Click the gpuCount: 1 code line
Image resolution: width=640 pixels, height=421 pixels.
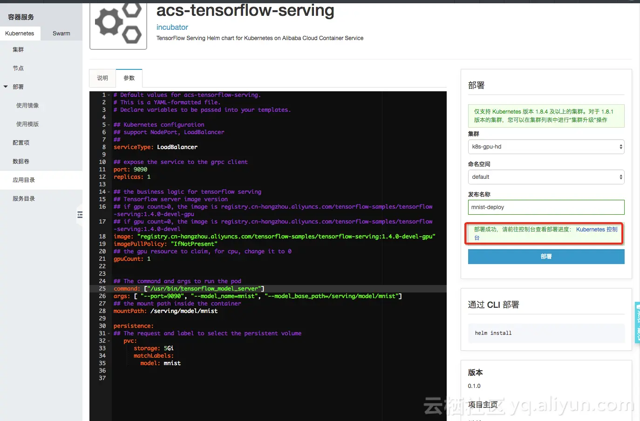132,259
